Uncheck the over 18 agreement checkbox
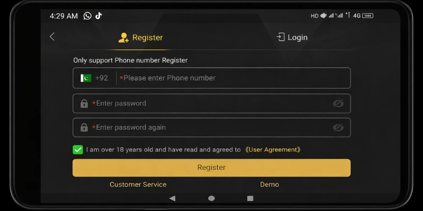The height and width of the screenshot is (211, 423). pos(78,150)
